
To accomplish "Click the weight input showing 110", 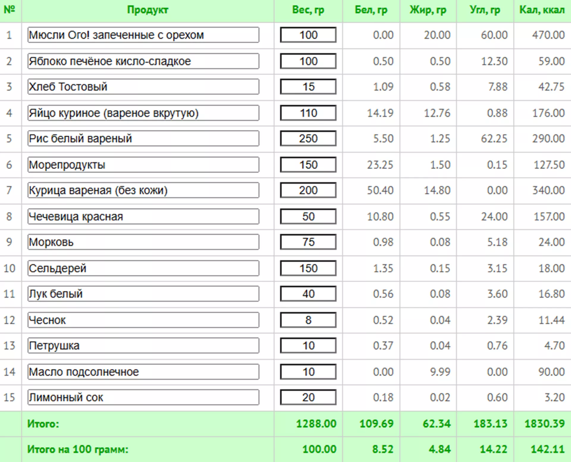I will 308,113.
